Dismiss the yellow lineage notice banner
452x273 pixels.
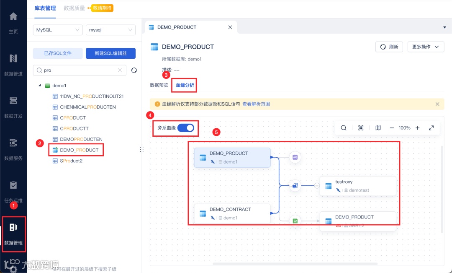click(437, 104)
